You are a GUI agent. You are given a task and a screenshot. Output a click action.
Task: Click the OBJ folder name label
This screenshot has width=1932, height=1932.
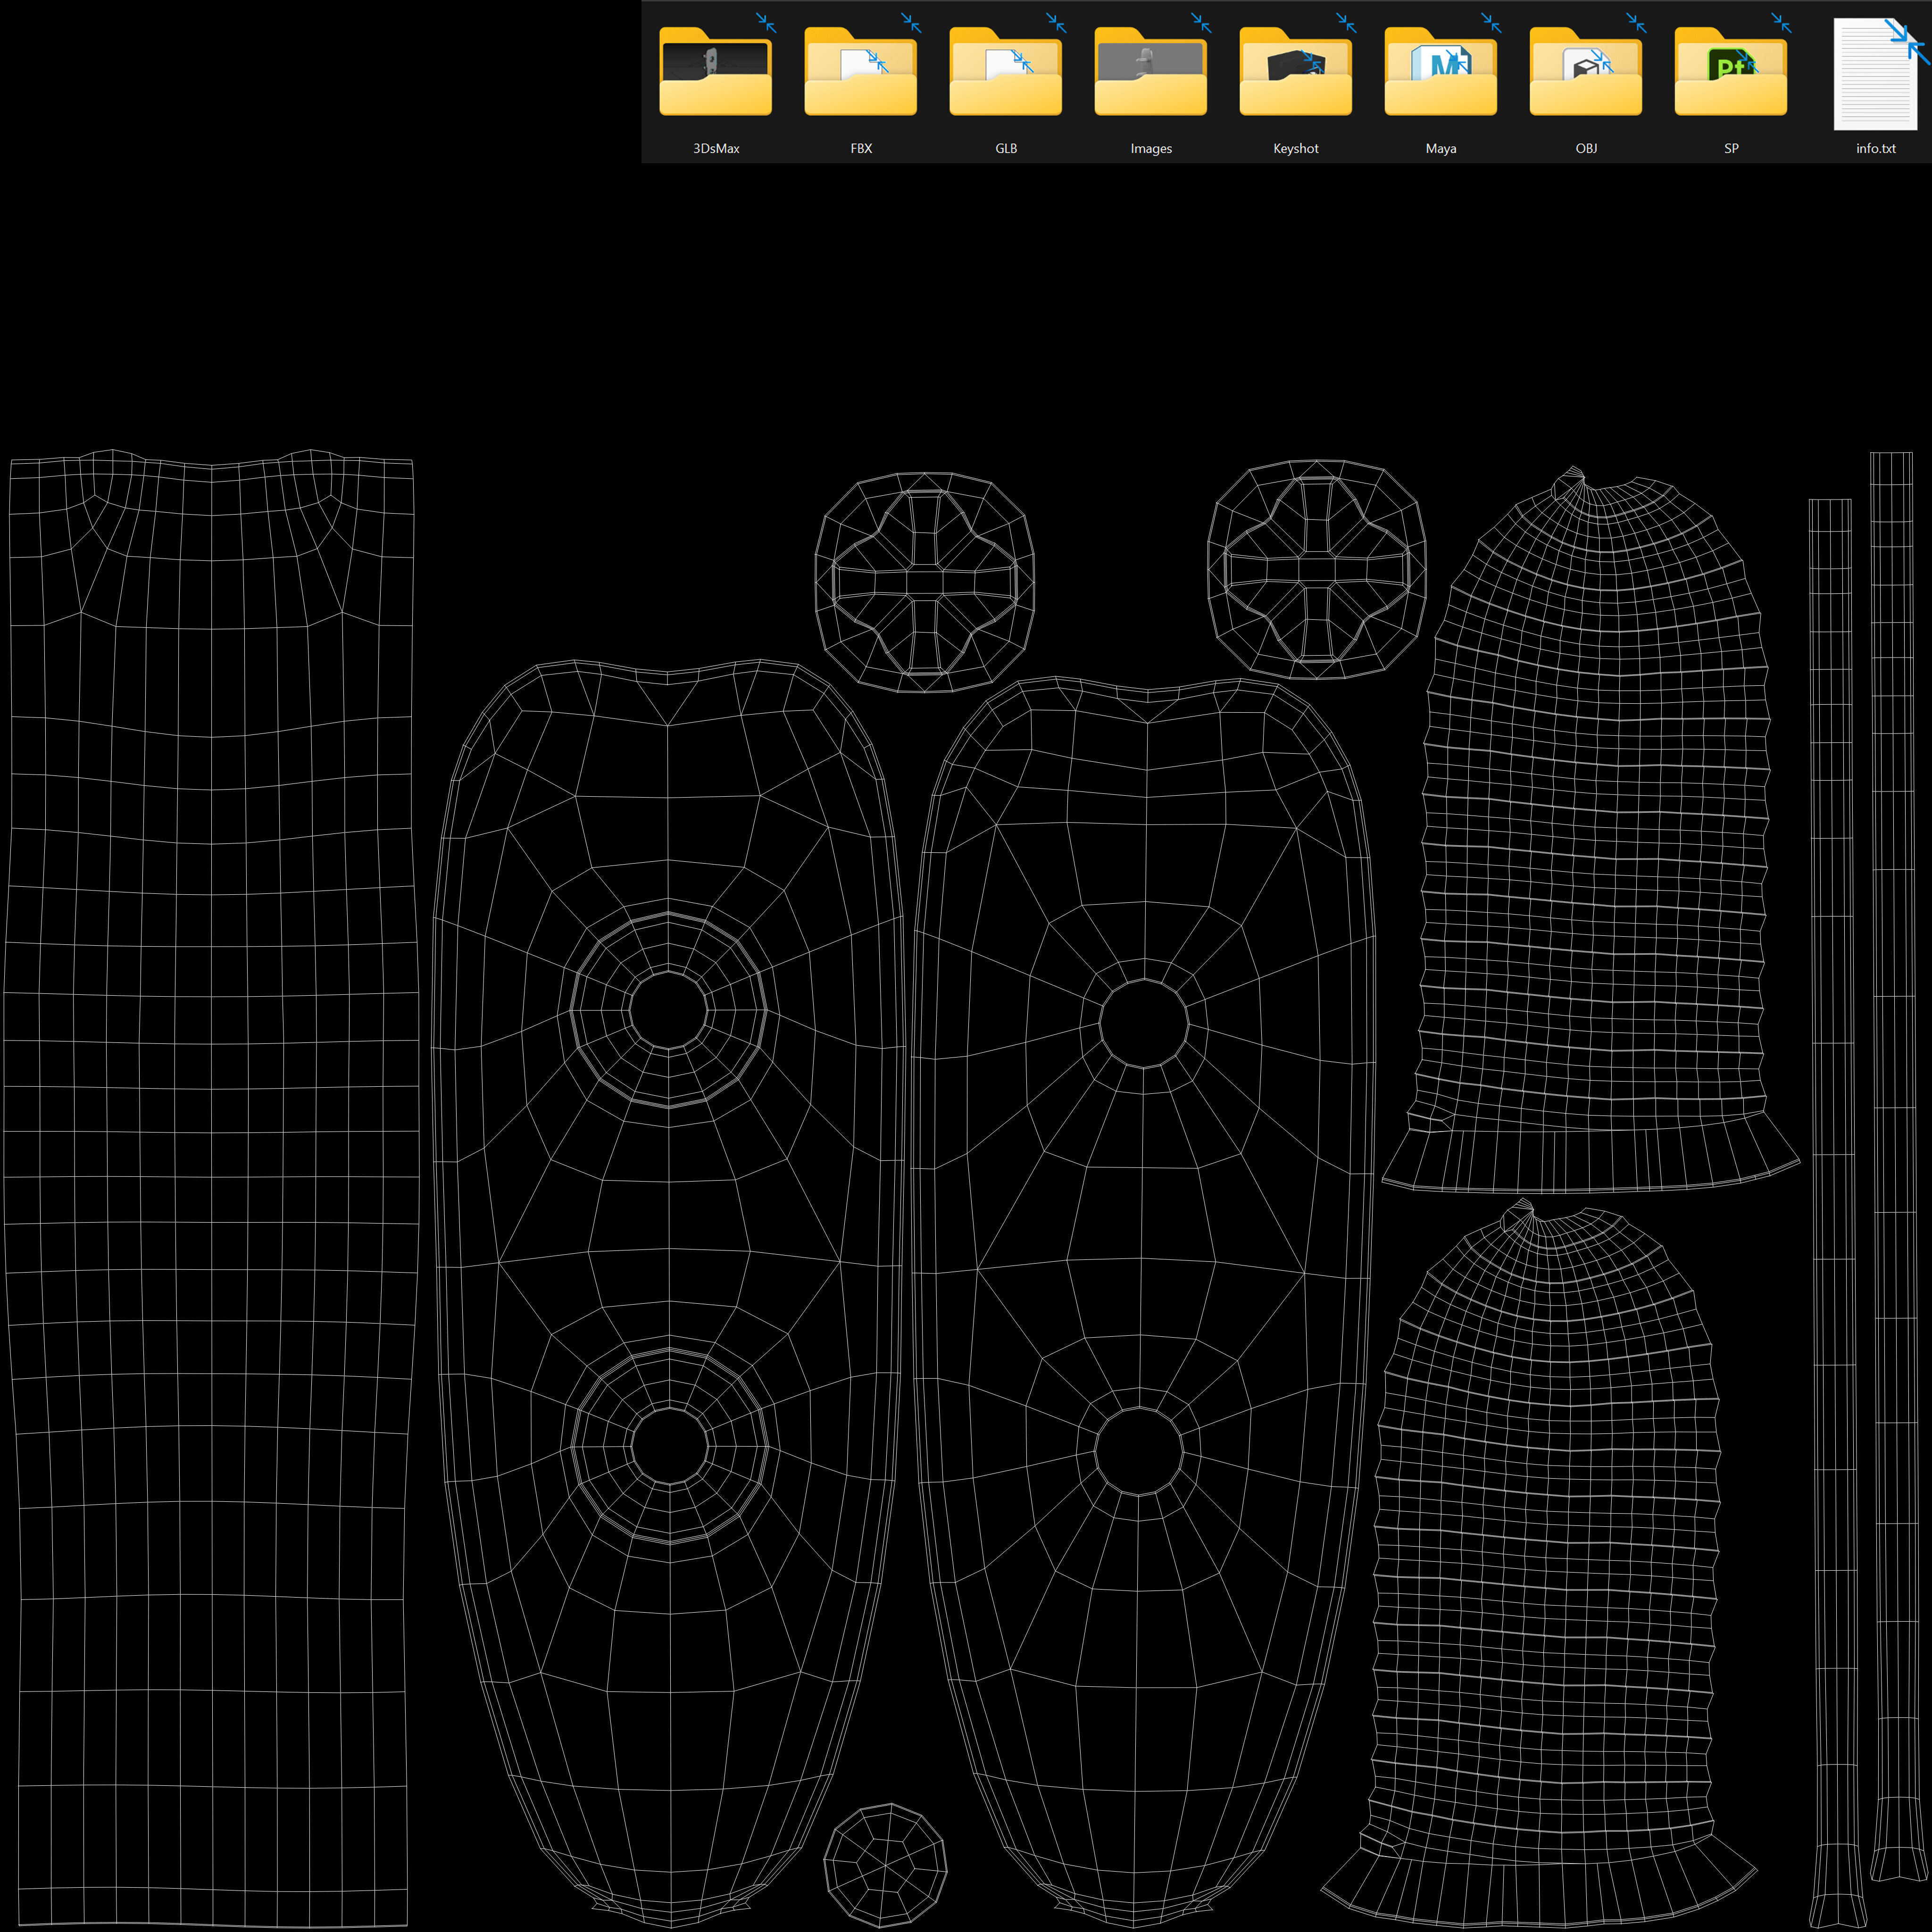click(x=1586, y=148)
